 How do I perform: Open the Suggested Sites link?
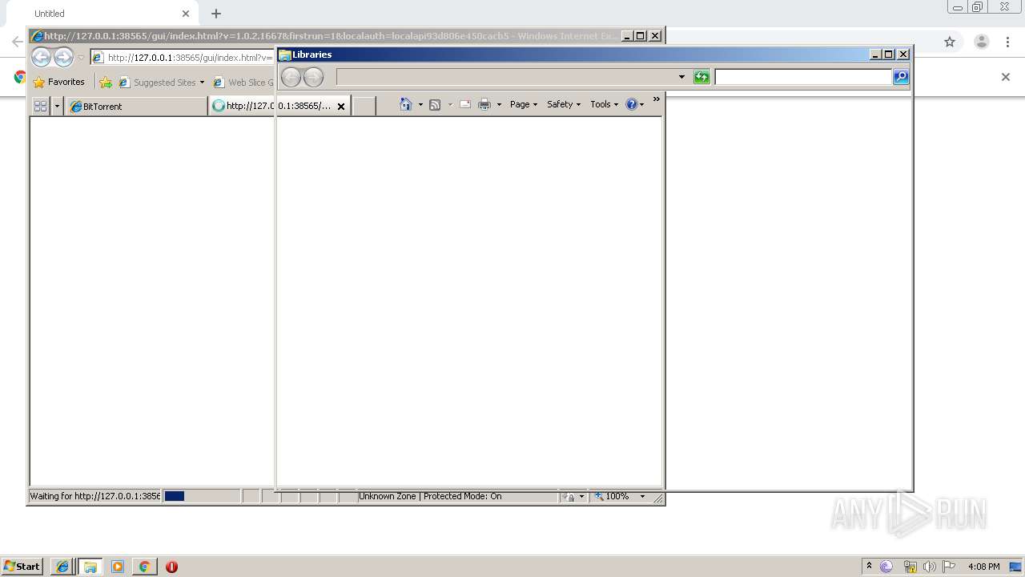[161, 82]
